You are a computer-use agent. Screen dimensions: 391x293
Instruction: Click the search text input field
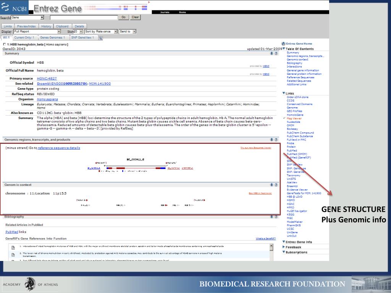click(x=84, y=18)
